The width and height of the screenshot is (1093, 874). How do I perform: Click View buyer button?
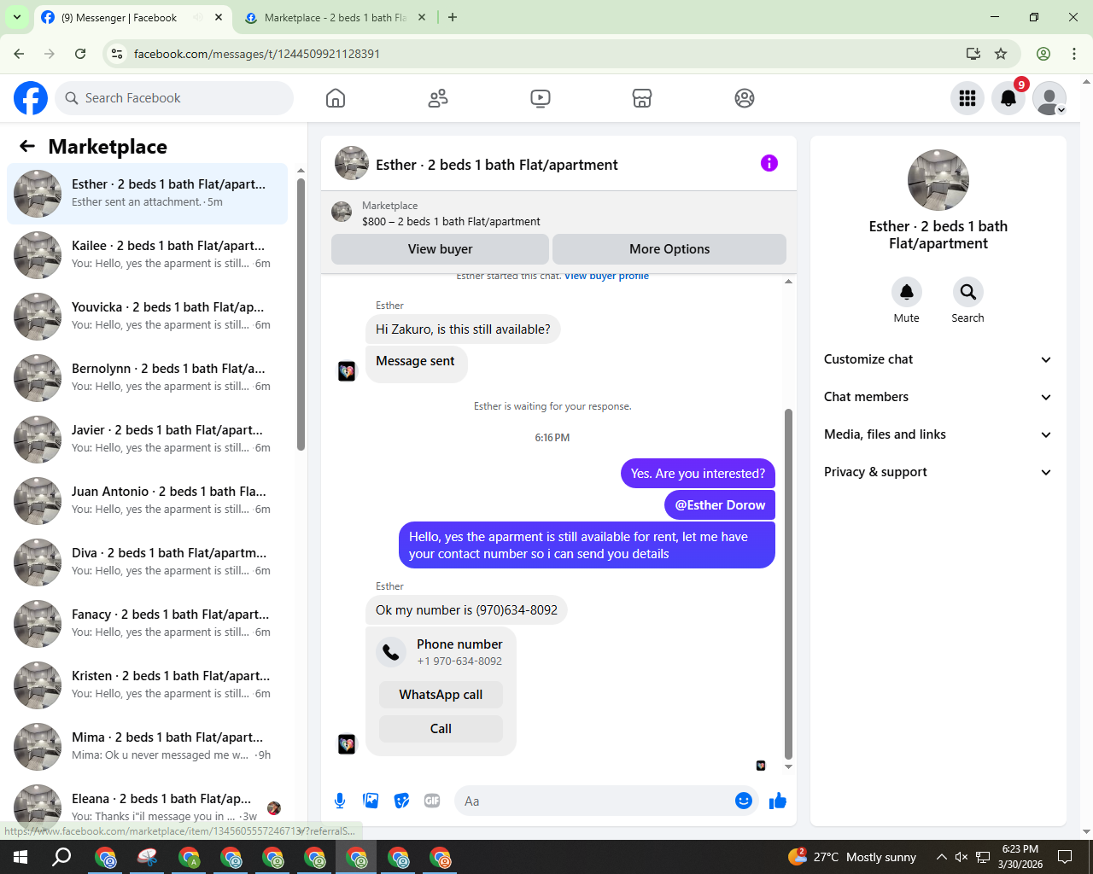point(440,249)
